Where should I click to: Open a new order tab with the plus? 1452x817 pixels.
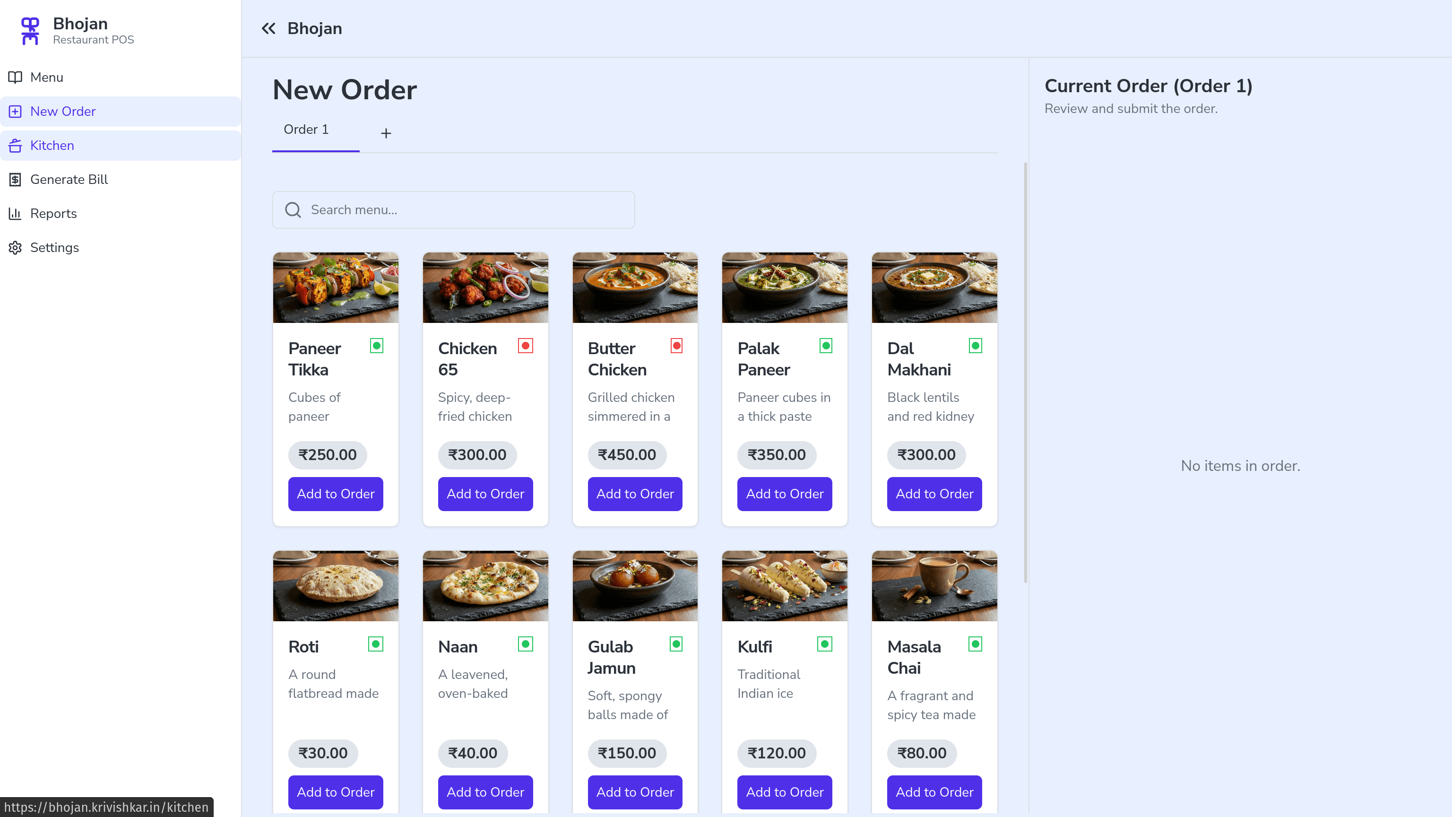[x=386, y=133]
